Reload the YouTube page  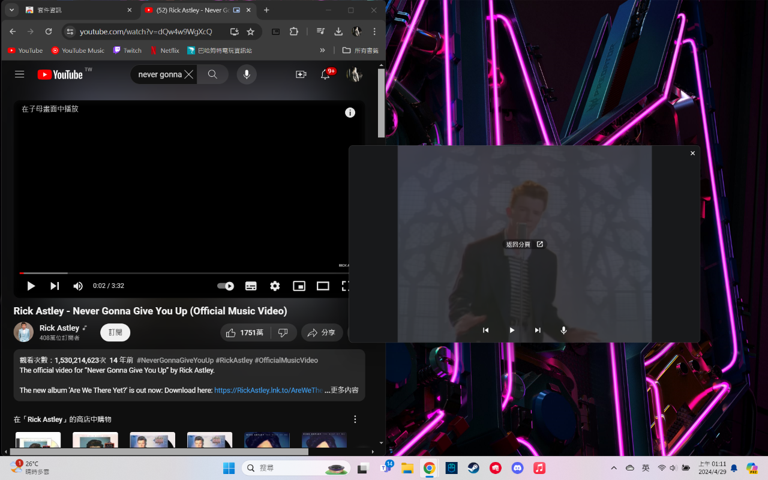click(49, 31)
